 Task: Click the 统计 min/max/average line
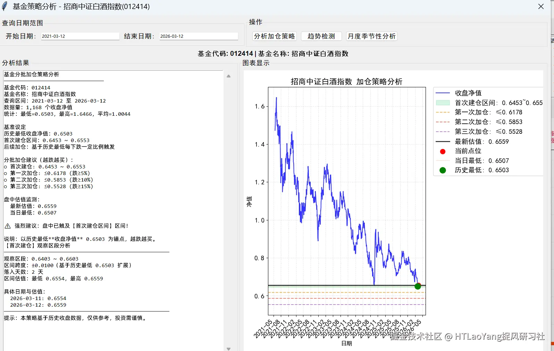click(x=67, y=114)
